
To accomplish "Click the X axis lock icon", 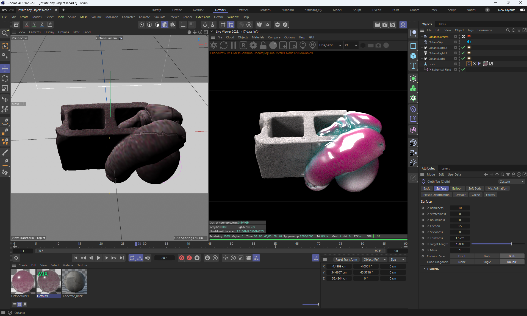I will point(26,24).
